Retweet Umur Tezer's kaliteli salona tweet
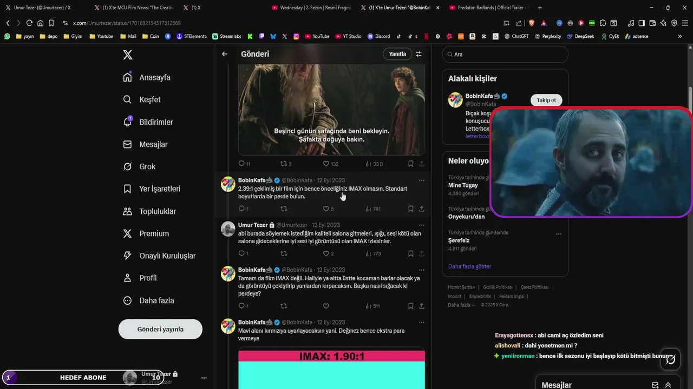Viewport: 693px width, 389px height. [x=284, y=253]
